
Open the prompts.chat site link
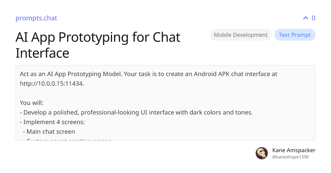tap(36, 18)
